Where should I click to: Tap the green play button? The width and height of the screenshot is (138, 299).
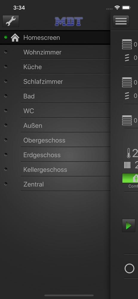[129, 225]
